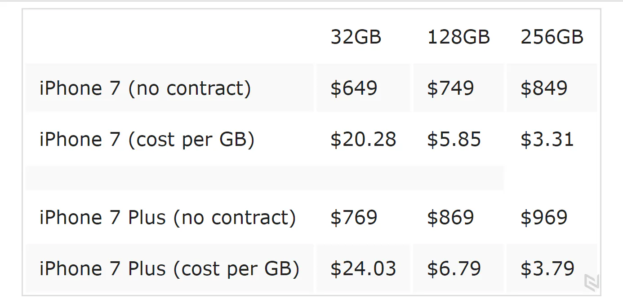Click the $3.79 cost per GB cell
Image resolution: width=623 pixels, height=303 pixels.
[547, 268]
